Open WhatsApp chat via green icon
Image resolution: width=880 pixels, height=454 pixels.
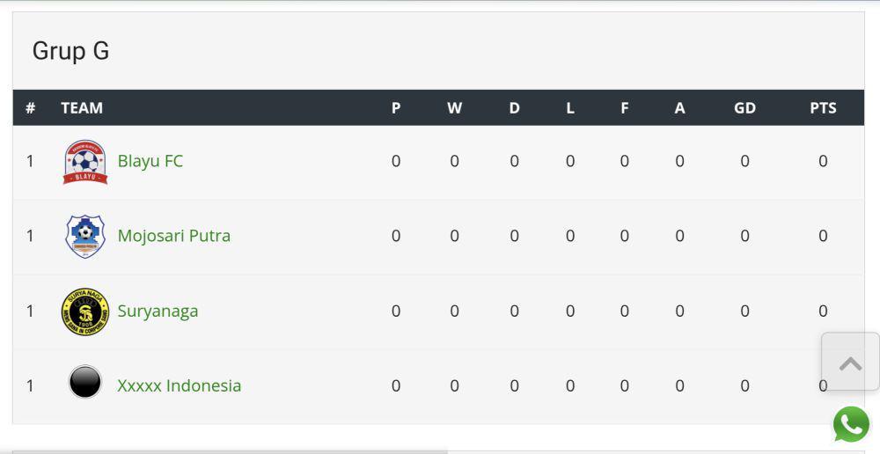pos(851,424)
